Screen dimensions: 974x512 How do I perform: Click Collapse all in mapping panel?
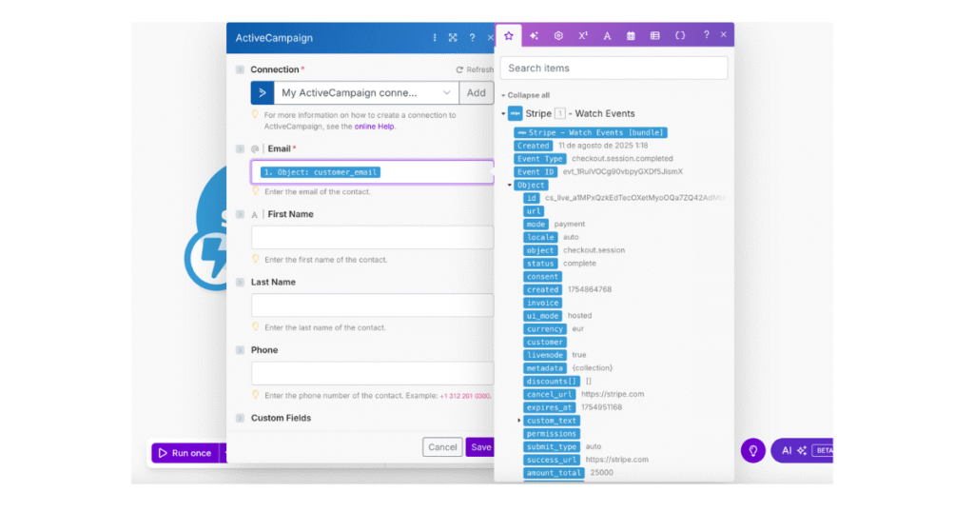(525, 95)
